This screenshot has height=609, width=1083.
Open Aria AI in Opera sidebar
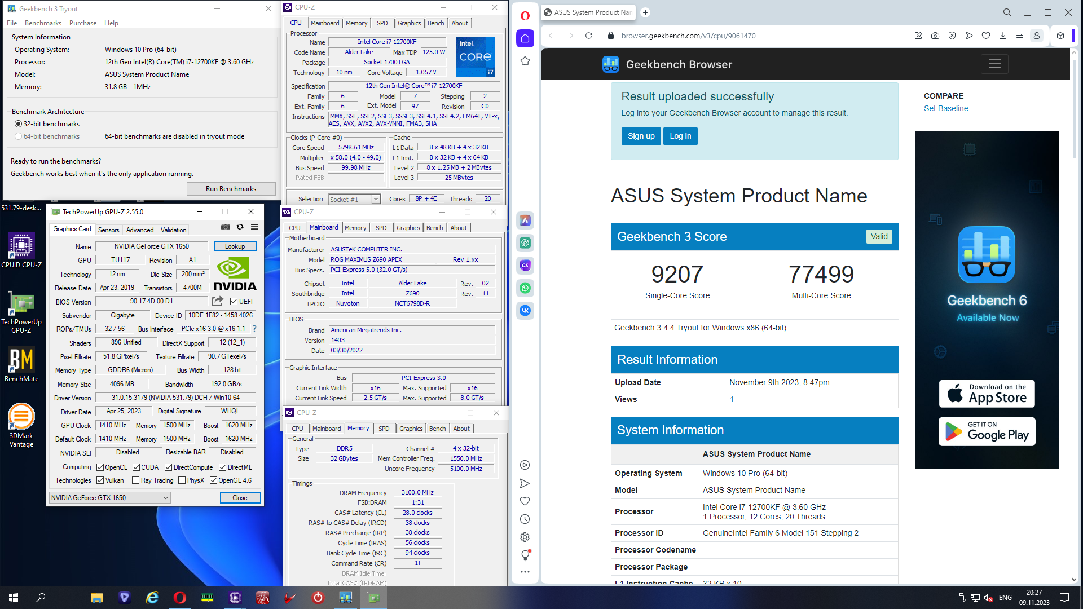[525, 220]
